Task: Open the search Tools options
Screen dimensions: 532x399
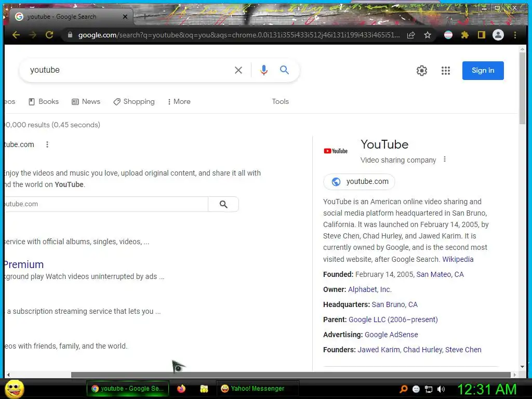Action: coord(280,101)
